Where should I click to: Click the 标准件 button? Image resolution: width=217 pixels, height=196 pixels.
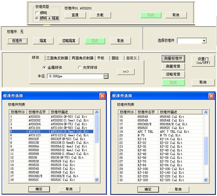18,41
